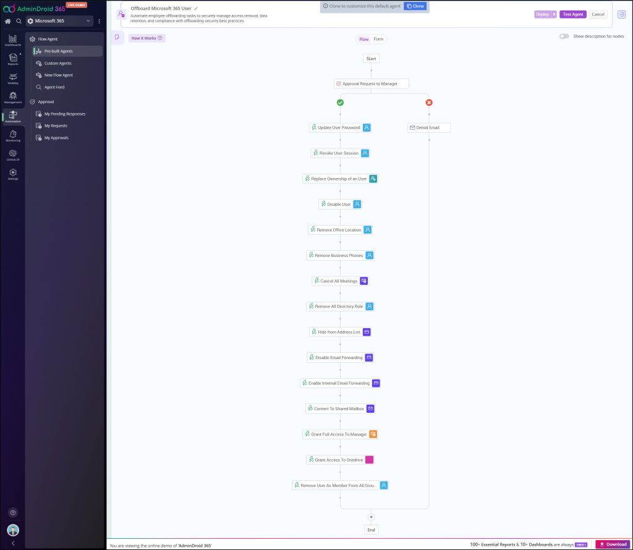Open Automation in the left rail
Image resolution: width=633 pixels, height=550 pixels.
pos(13,117)
